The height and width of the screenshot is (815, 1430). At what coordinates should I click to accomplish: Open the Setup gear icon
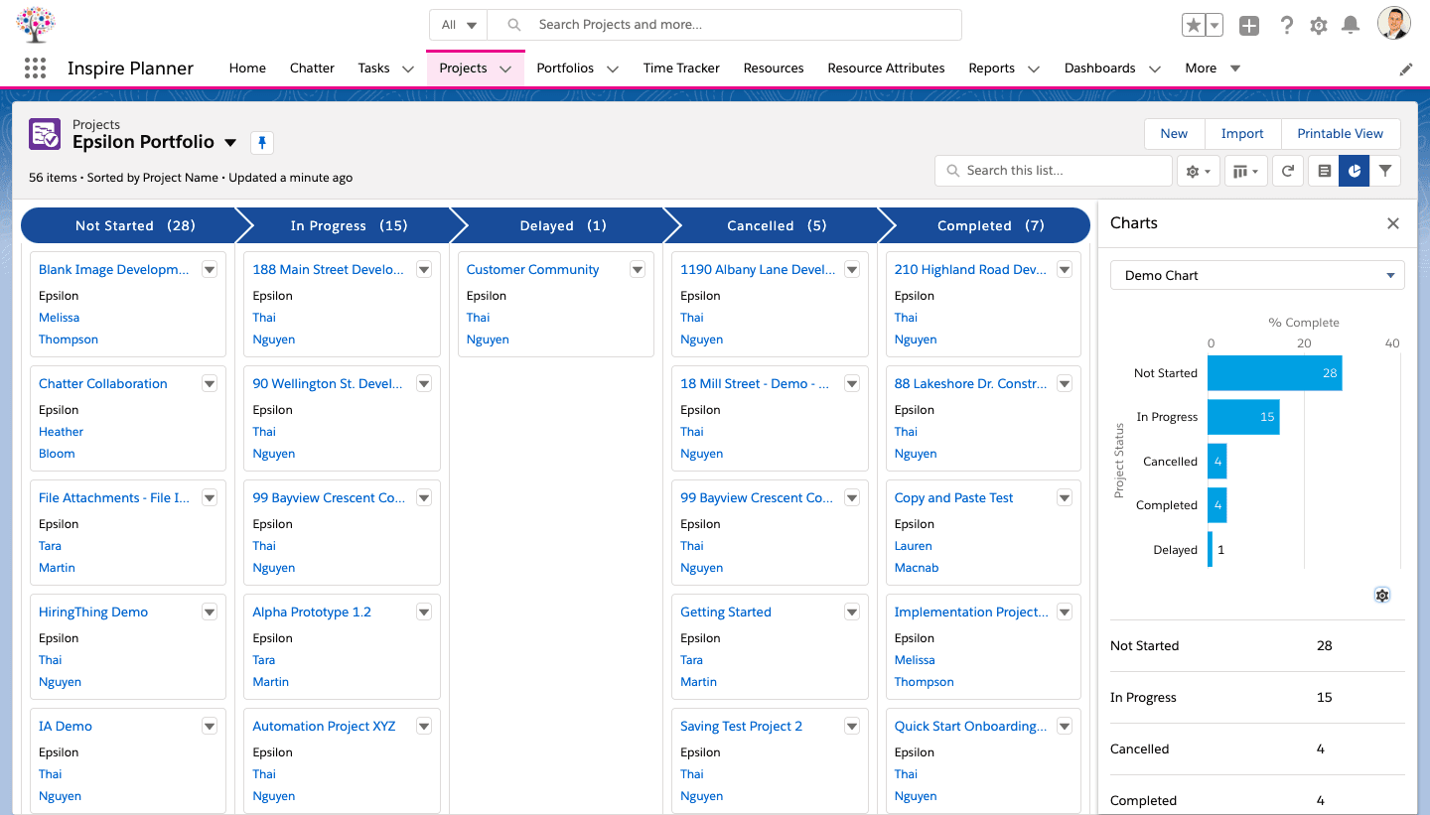1319,26
